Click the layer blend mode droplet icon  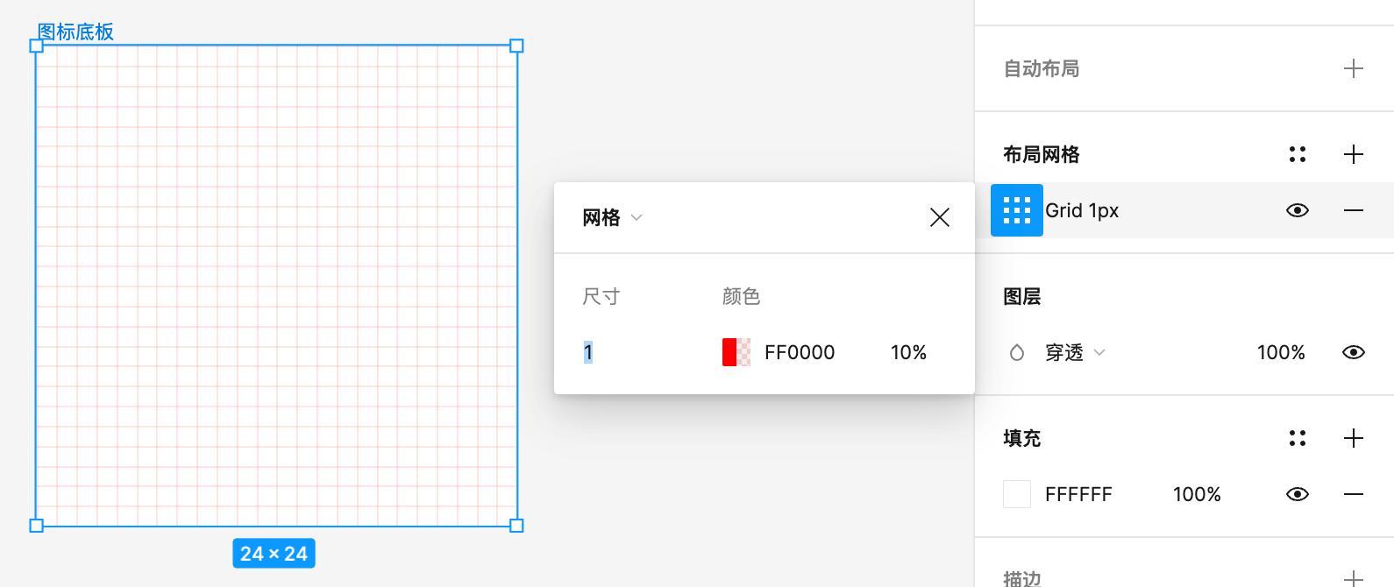click(x=1016, y=352)
